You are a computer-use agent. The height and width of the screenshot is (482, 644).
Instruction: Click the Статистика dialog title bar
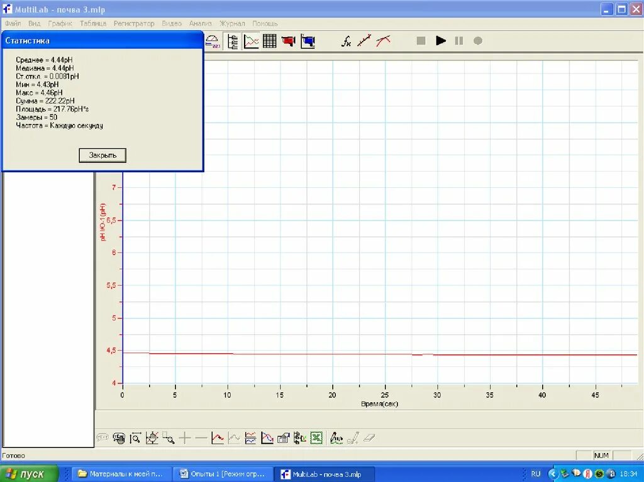tap(103, 41)
